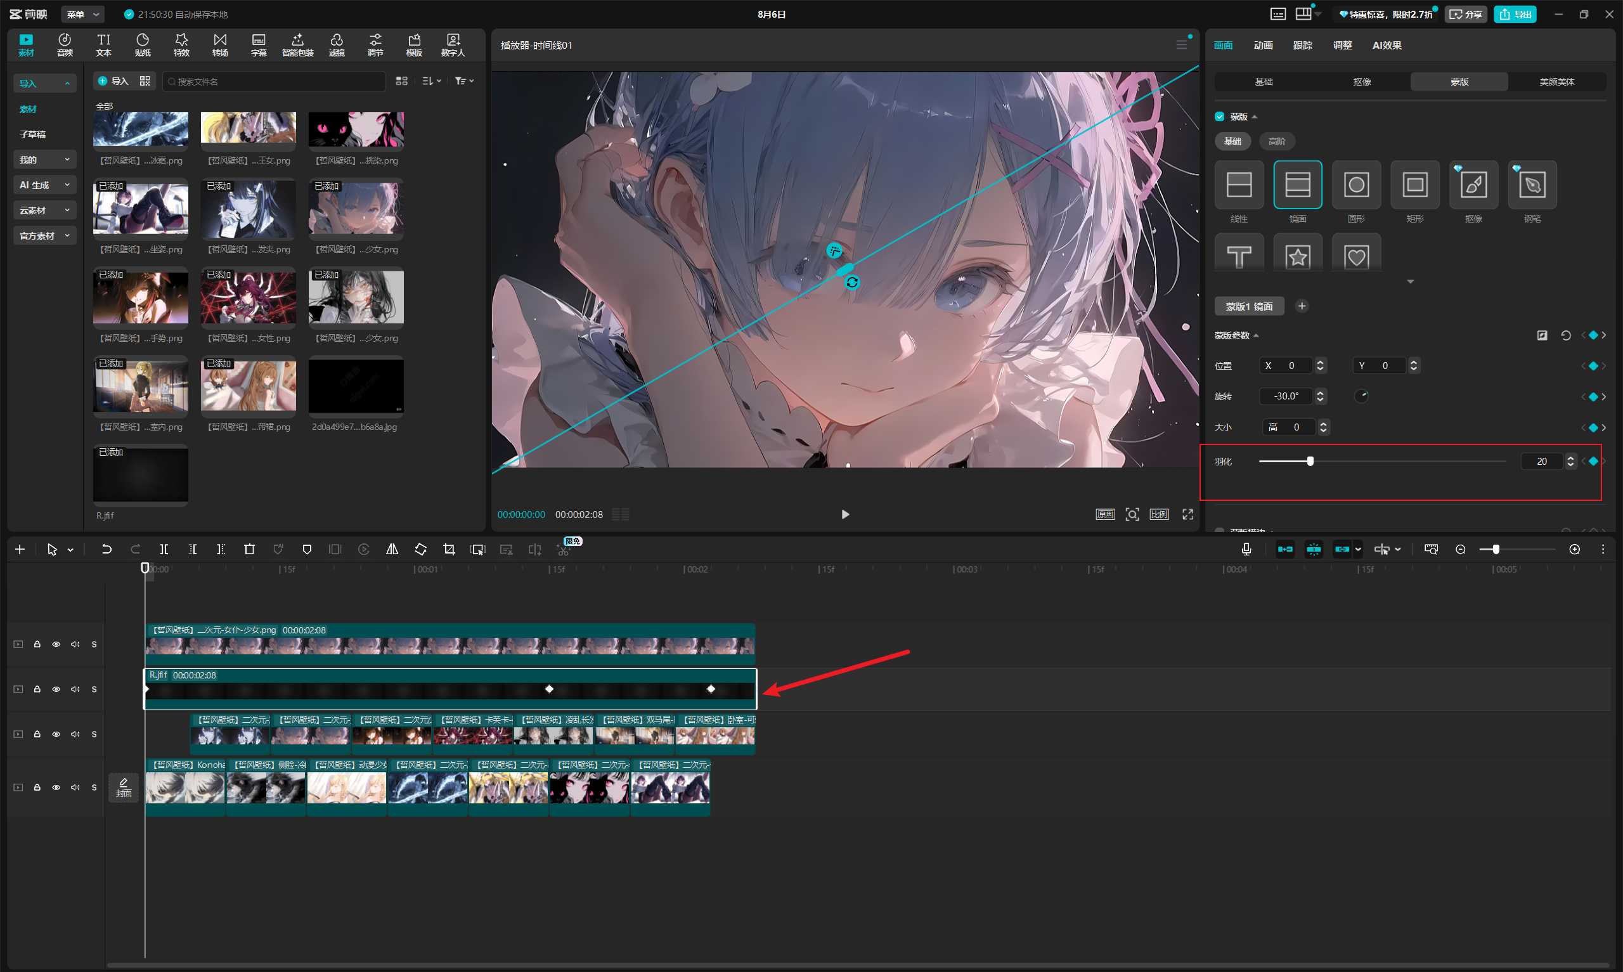Switch to the 跟踪 tracking tab
The width and height of the screenshot is (1623, 972).
pos(1302,45)
